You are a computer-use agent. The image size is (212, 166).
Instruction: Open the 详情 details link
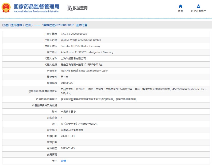point(63,161)
